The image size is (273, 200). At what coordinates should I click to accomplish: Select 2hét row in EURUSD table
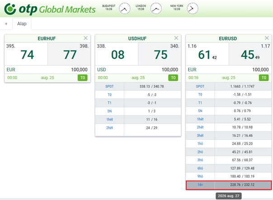(x=229, y=127)
